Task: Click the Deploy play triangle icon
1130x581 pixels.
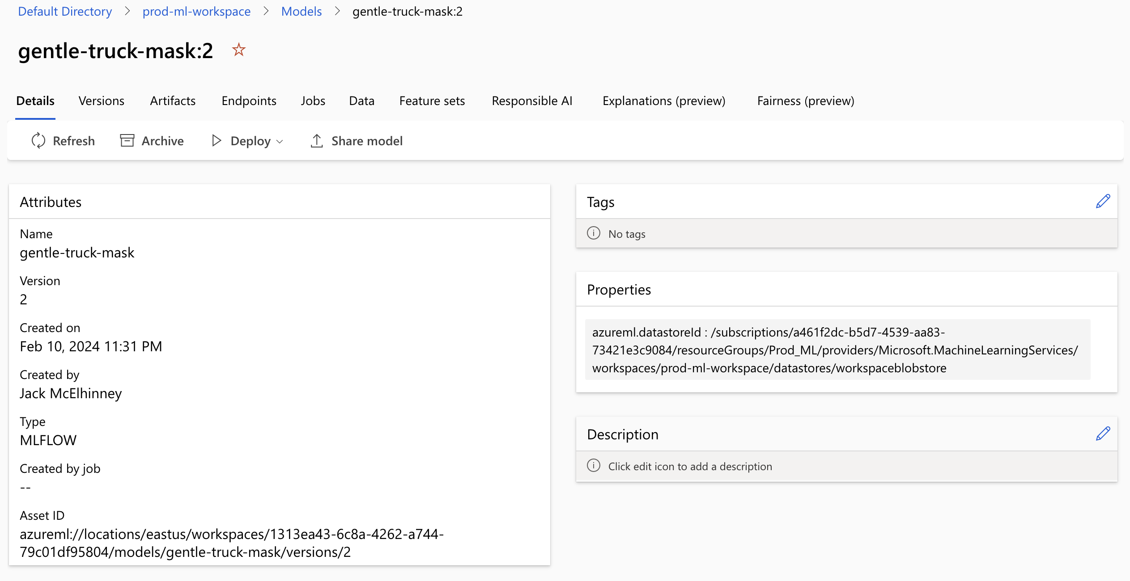Action: tap(217, 141)
